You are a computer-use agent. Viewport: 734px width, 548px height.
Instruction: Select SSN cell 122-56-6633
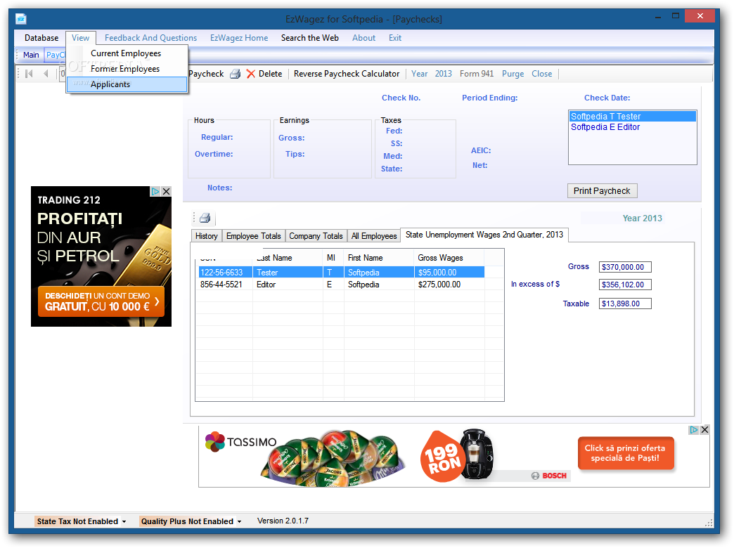(225, 273)
